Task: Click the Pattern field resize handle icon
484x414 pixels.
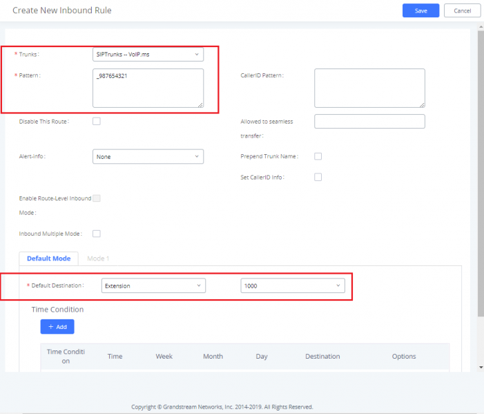Action: 200,105
